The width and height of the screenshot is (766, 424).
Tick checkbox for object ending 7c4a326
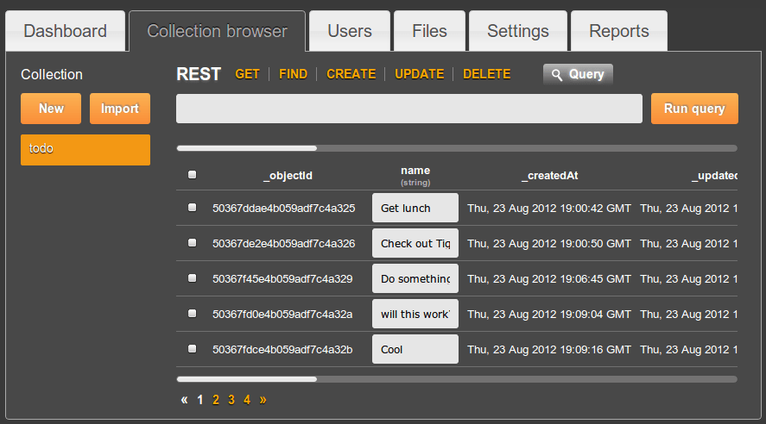192,243
